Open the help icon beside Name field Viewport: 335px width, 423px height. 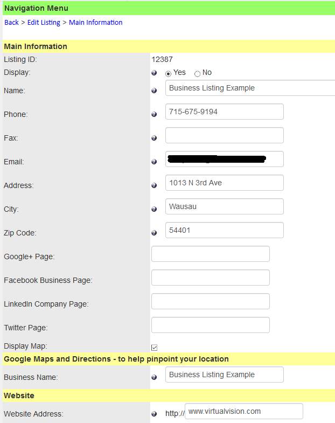tap(154, 91)
